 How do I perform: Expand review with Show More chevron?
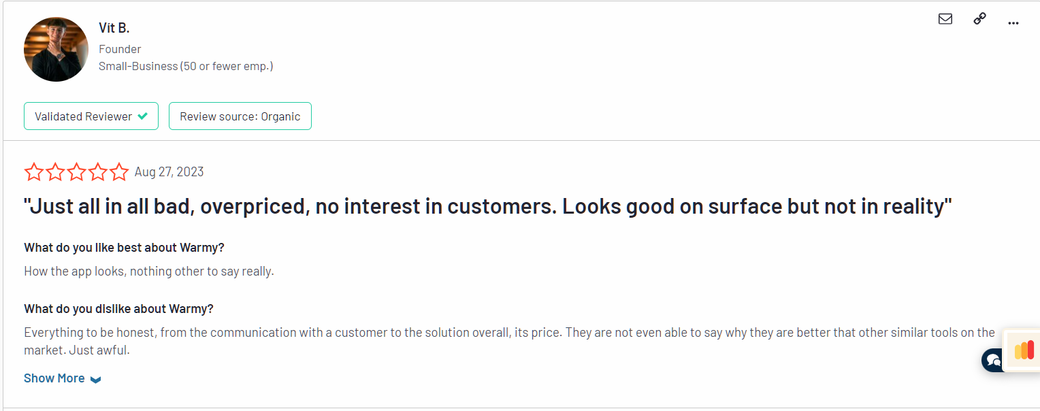coord(96,380)
